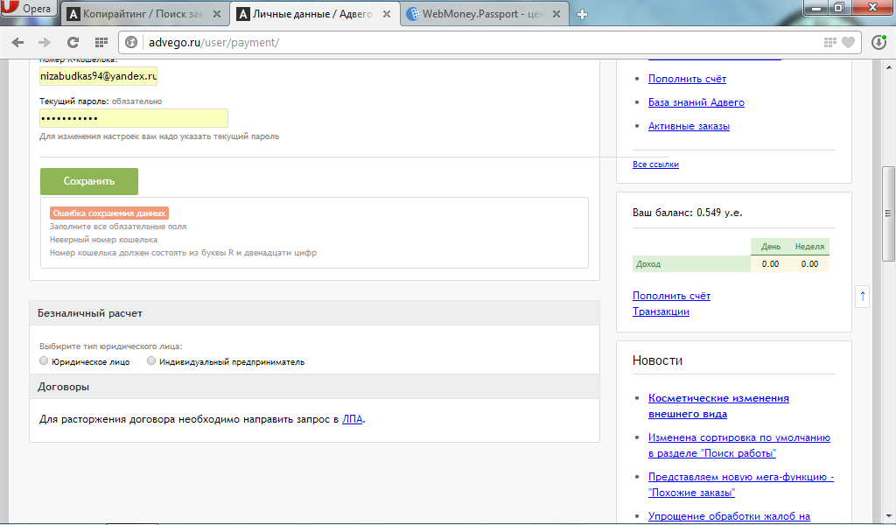896x525 pixels.
Task: Go forward with the forward arrow
Action: tap(44, 42)
